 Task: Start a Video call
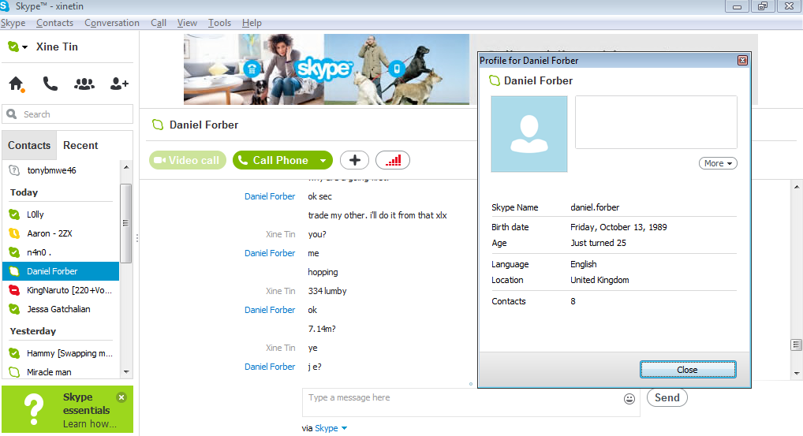[188, 160]
